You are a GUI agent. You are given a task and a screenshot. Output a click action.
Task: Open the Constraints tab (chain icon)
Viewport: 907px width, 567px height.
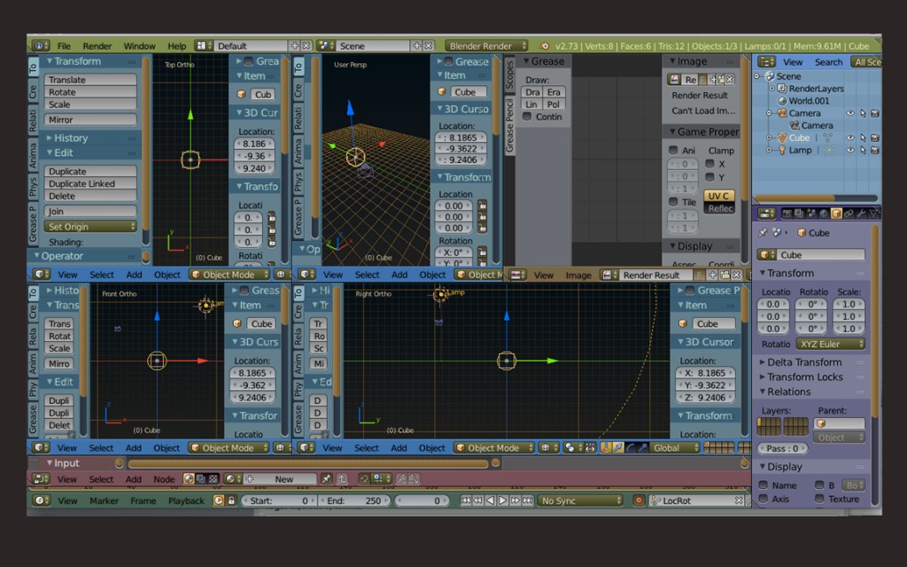coord(849,213)
